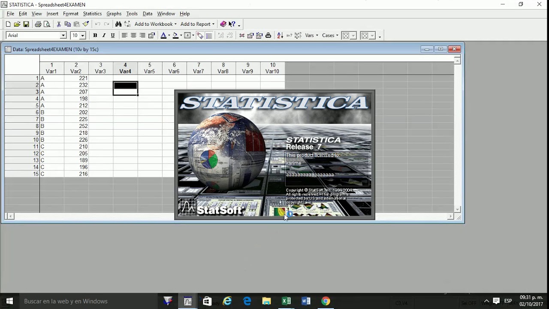Print using the printer icon
The width and height of the screenshot is (549, 309).
(x=38, y=24)
